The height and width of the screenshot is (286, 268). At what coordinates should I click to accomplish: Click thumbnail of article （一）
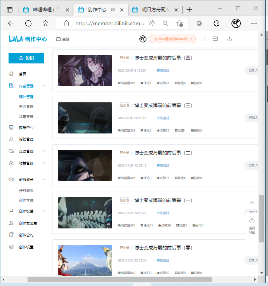(85, 213)
